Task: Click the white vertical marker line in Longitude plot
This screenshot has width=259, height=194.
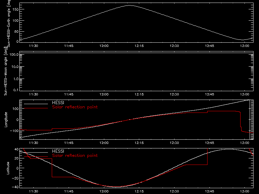Action: 250,120
